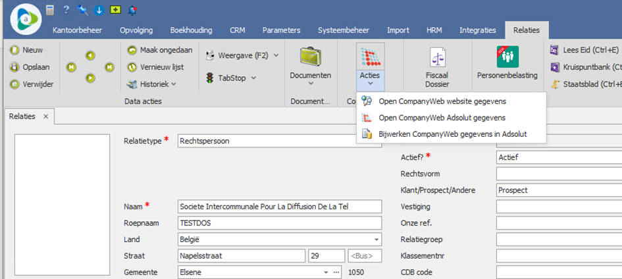Open Fiscaal Dossier
This screenshot has height=279, width=622.
437,67
